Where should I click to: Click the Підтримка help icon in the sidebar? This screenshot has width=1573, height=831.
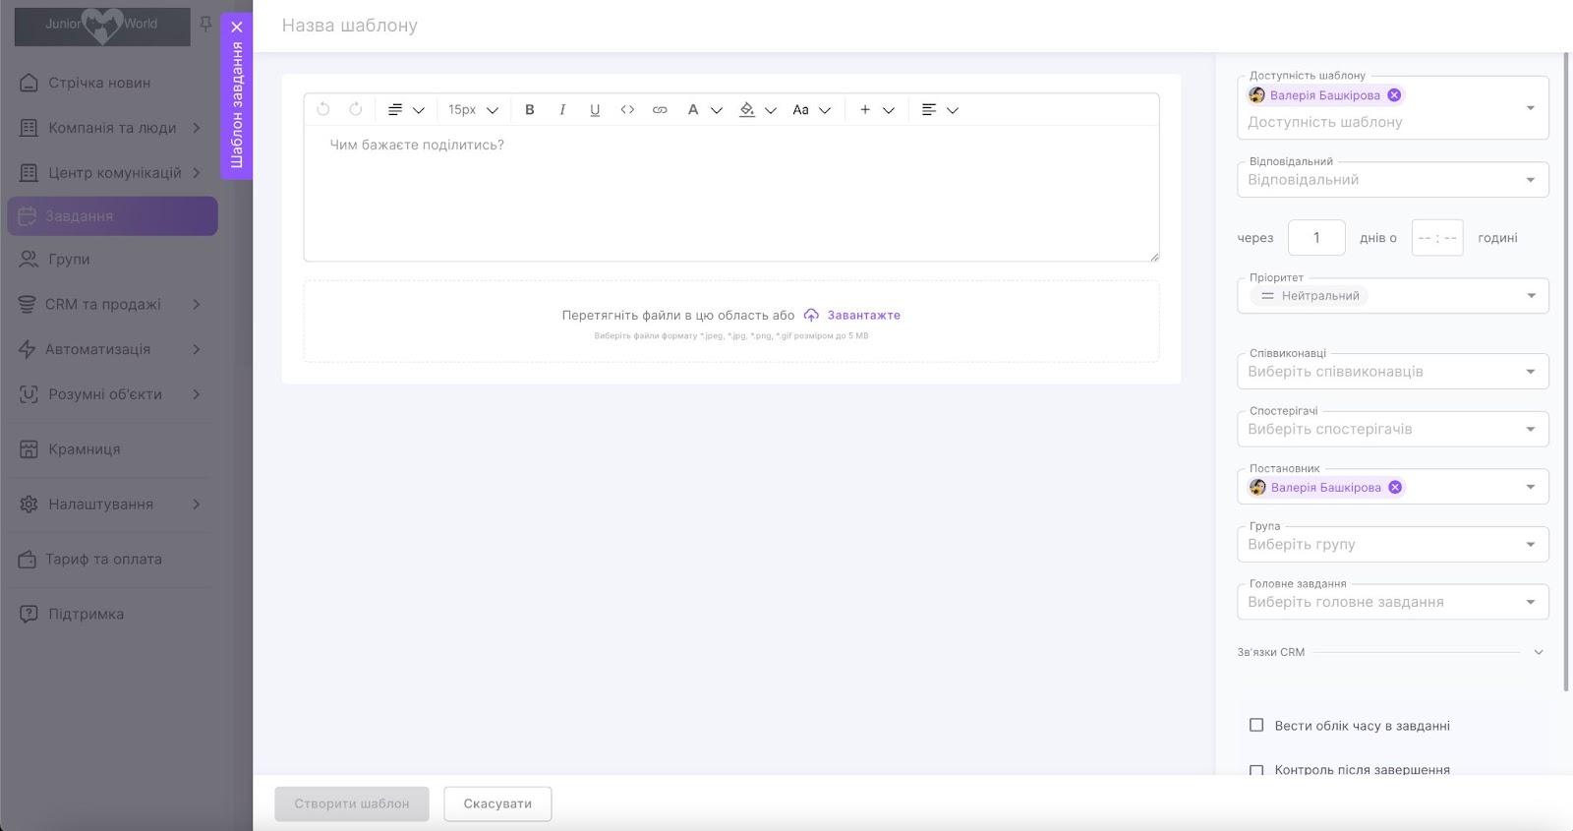click(x=29, y=615)
